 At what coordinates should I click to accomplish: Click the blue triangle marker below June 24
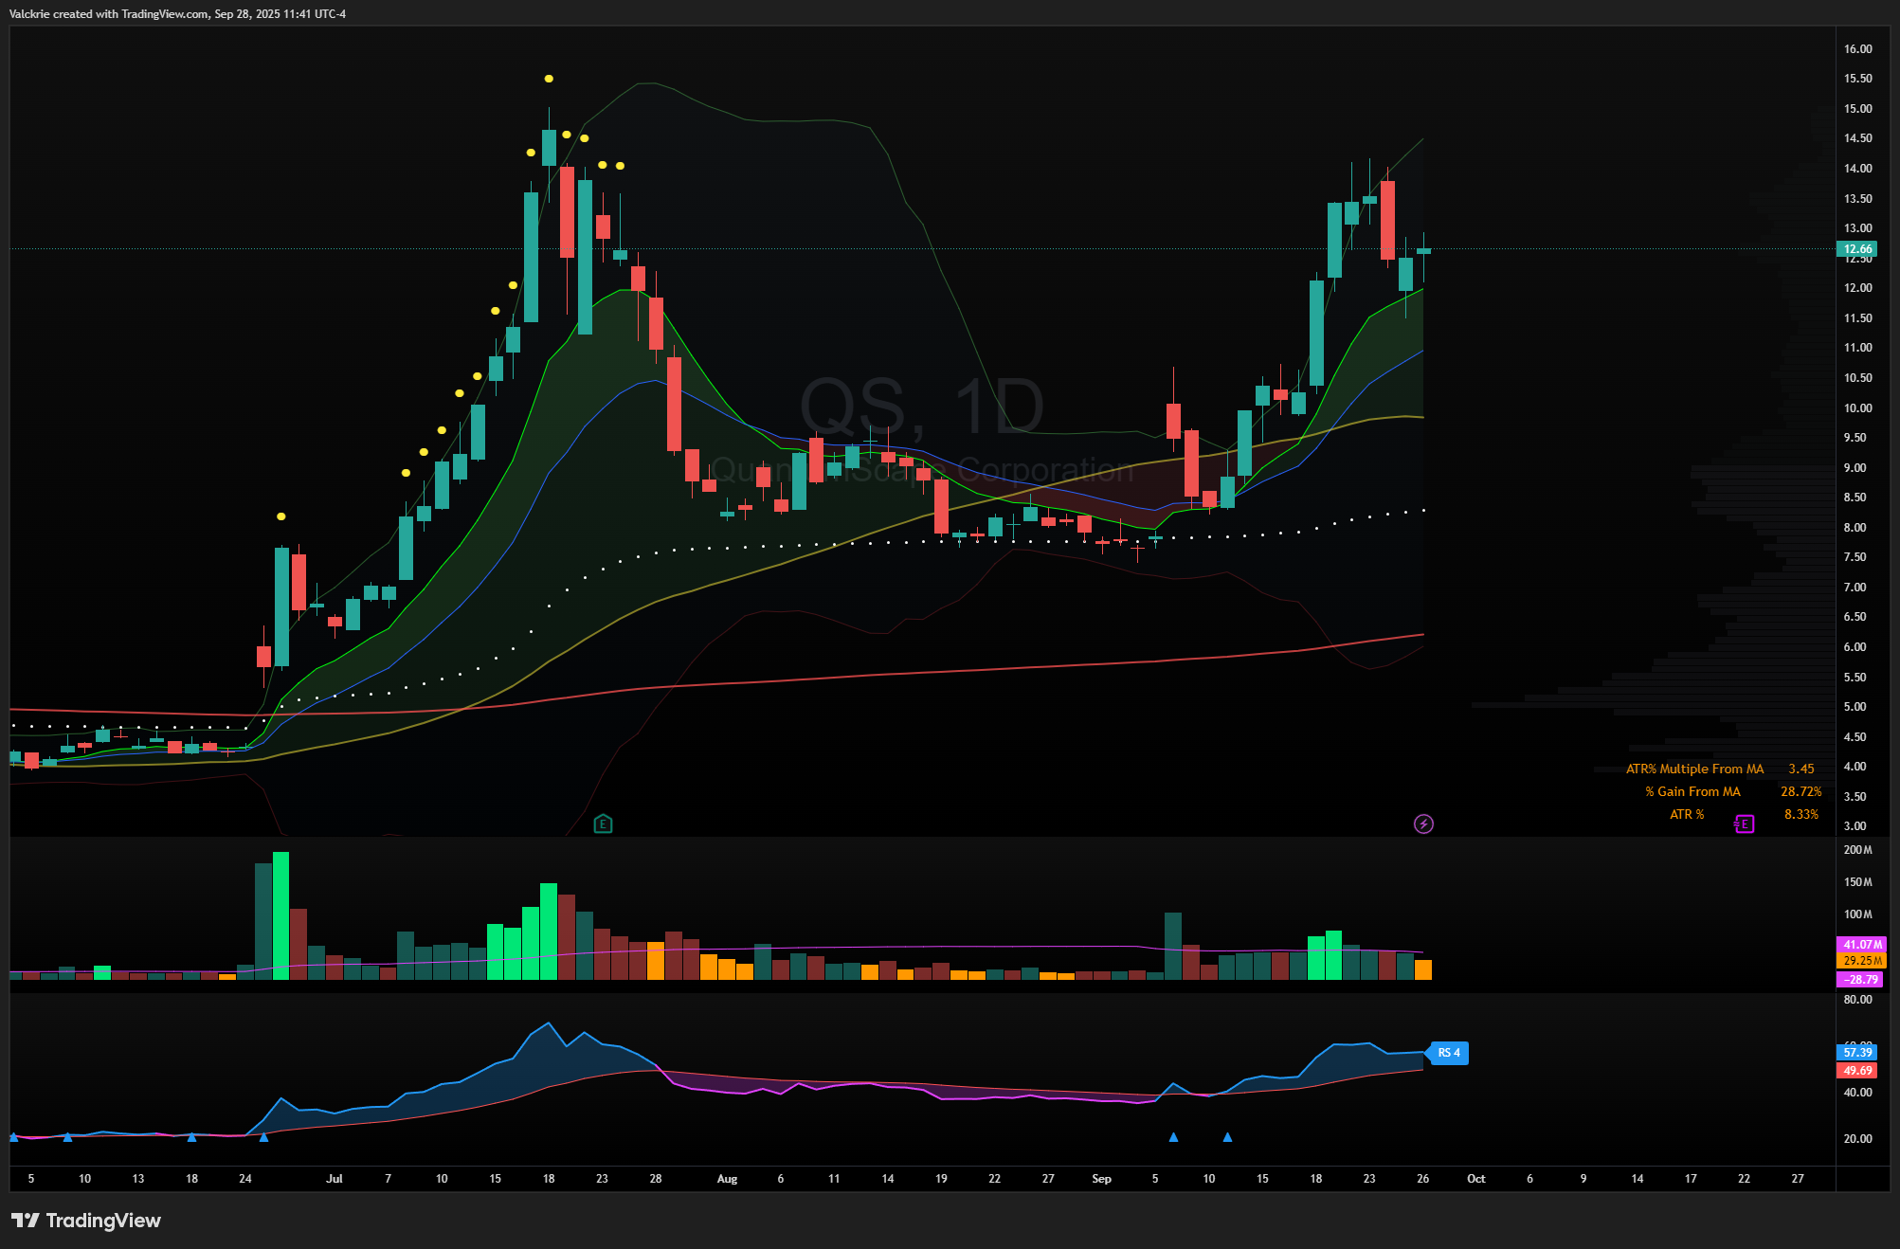coord(263,1137)
